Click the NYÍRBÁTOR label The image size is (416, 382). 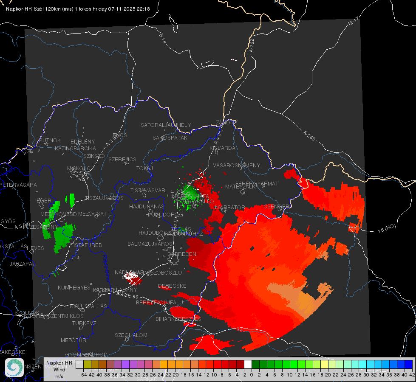pos(230,207)
